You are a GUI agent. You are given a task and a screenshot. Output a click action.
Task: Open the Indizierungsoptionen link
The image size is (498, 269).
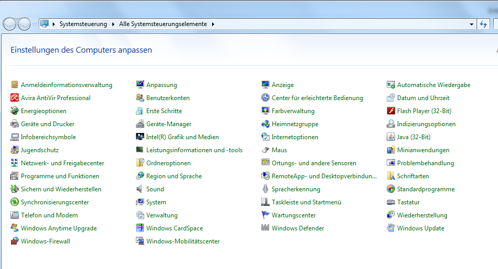coord(426,124)
